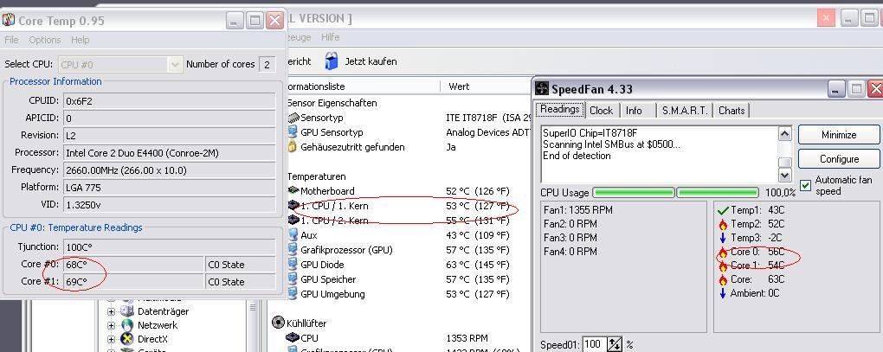
Task: Expand the Netzwerk tree node
Action: click(x=111, y=325)
